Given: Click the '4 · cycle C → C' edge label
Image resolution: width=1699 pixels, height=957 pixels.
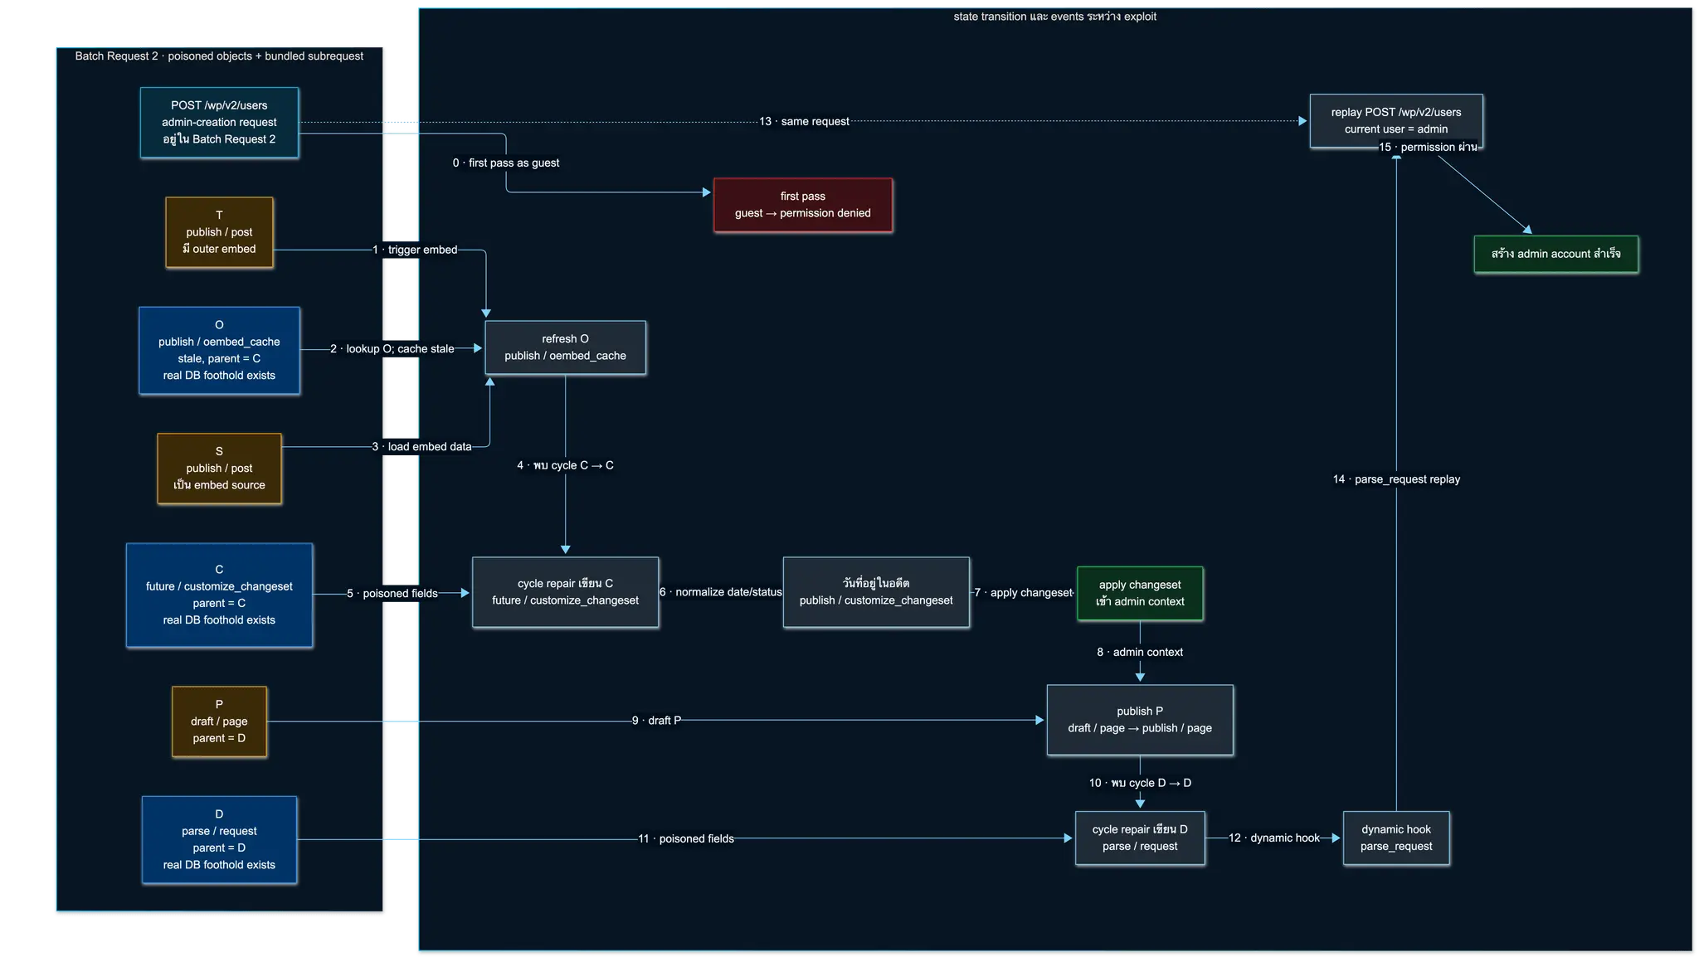Looking at the screenshot, I should click(565, 465).
